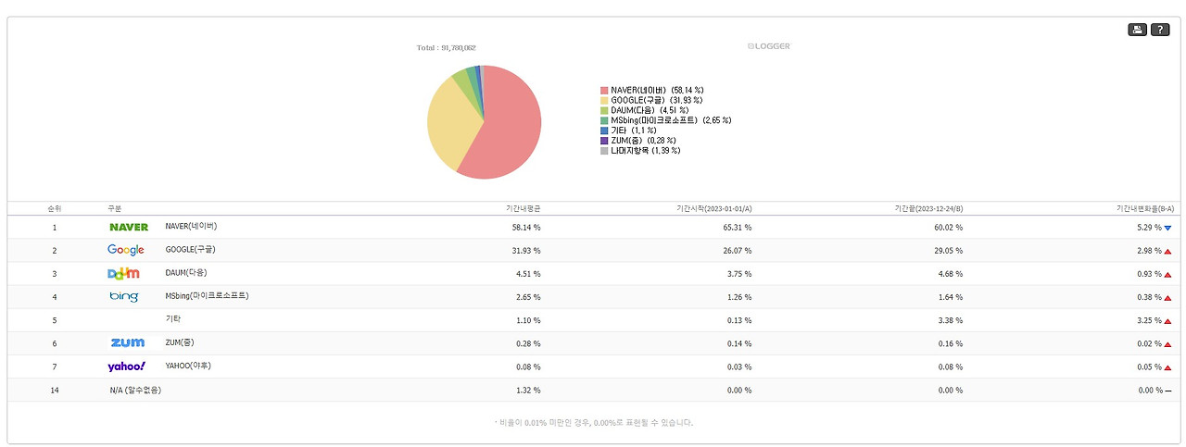Click the 31.93 % average cell
The width and height of the screenshot is (1186, 447).
click(526, 251)
